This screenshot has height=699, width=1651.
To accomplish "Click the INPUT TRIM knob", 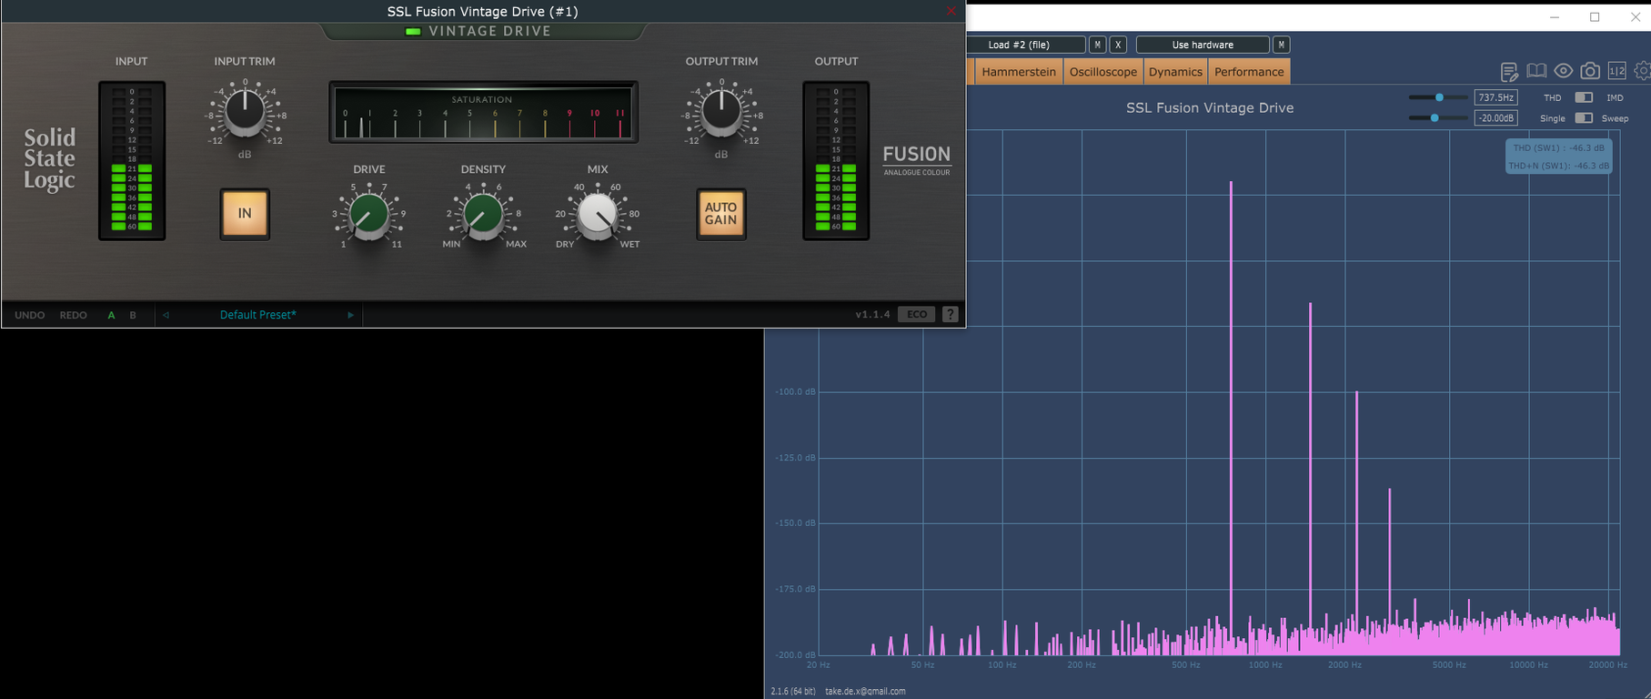I will point(245,112).
